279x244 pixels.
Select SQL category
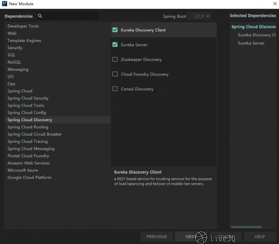coord(57,55)
